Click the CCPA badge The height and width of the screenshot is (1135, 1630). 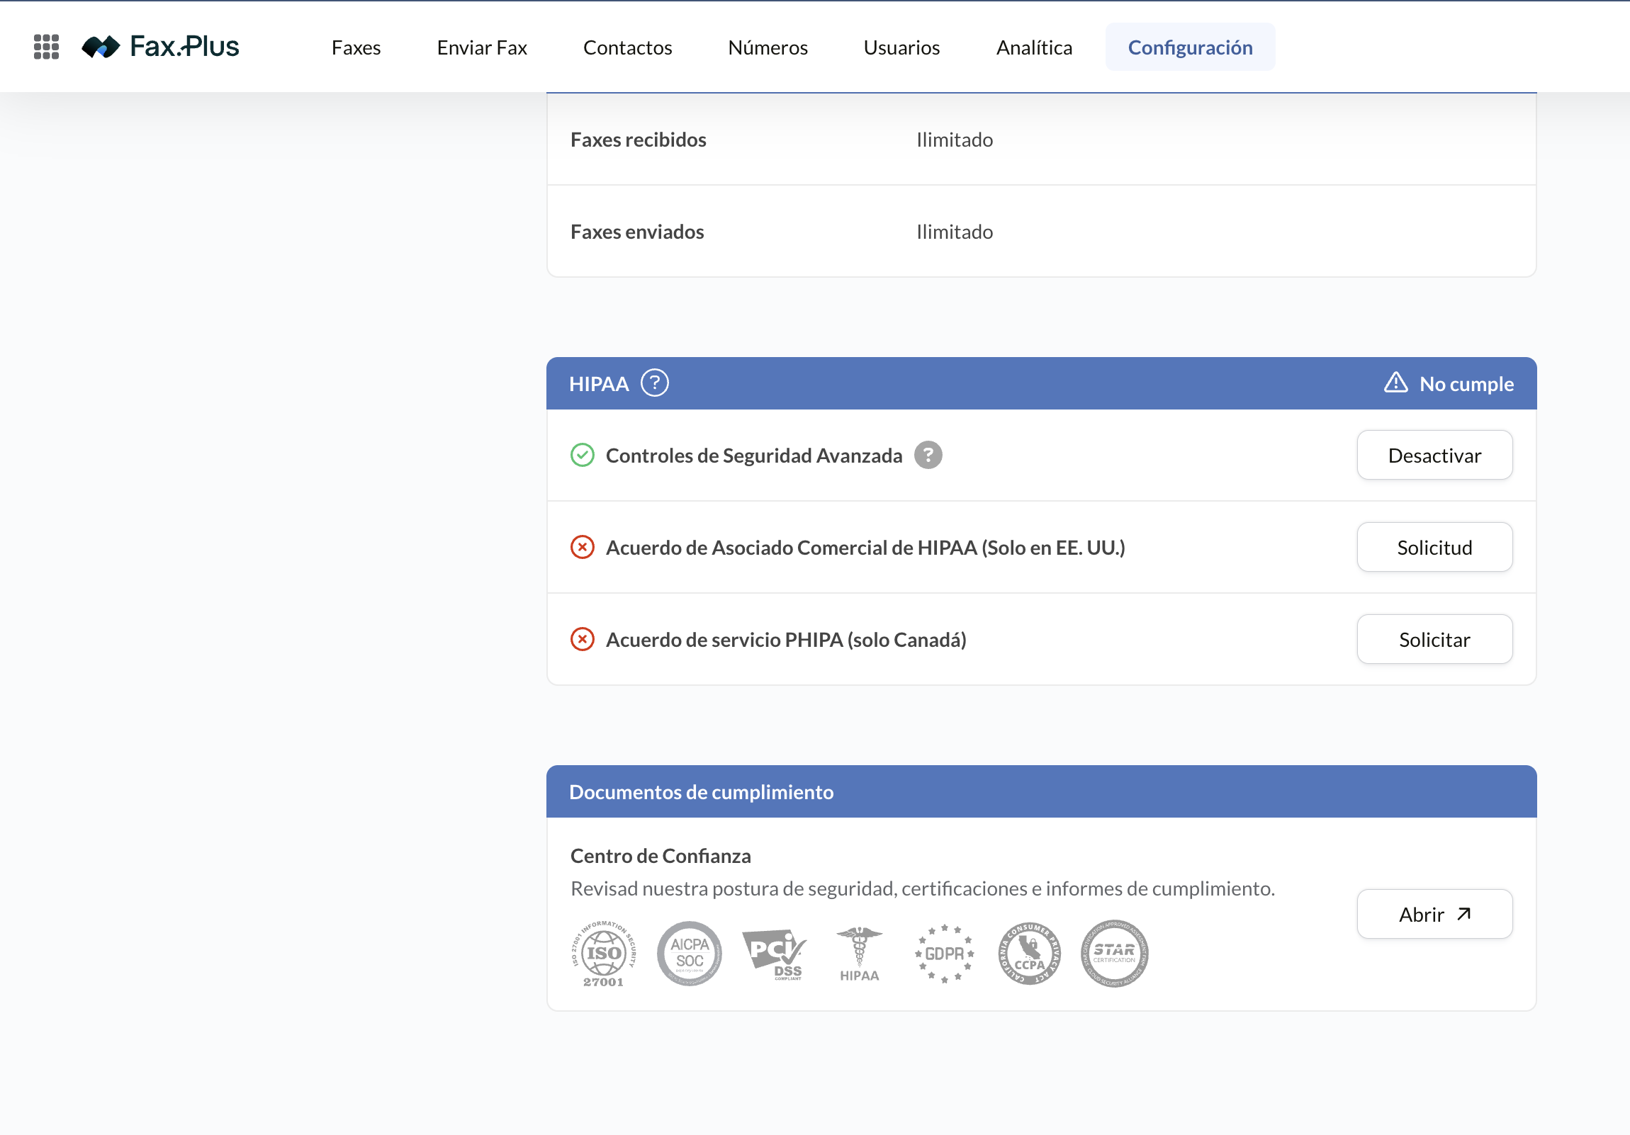(1030, 955)
